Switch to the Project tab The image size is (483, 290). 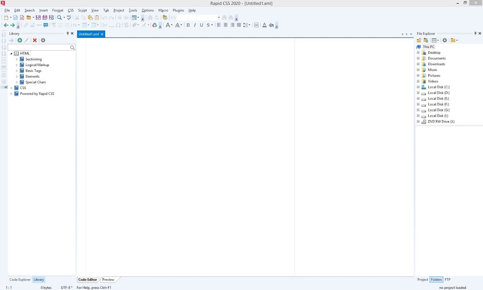[x=423, y=280]
